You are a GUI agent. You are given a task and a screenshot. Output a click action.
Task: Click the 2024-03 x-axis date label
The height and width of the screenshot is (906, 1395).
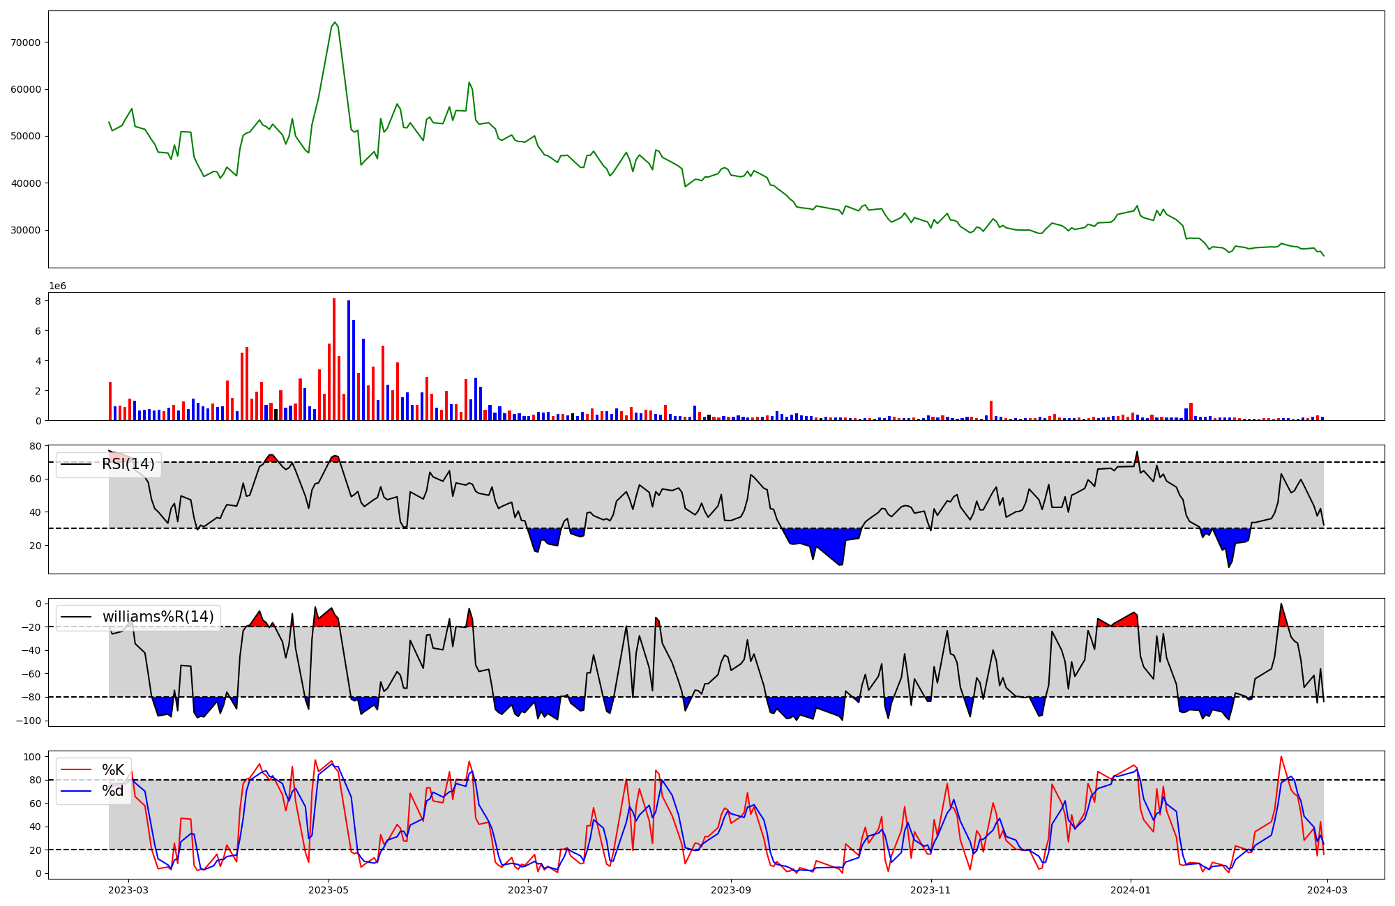[1327, 890]
